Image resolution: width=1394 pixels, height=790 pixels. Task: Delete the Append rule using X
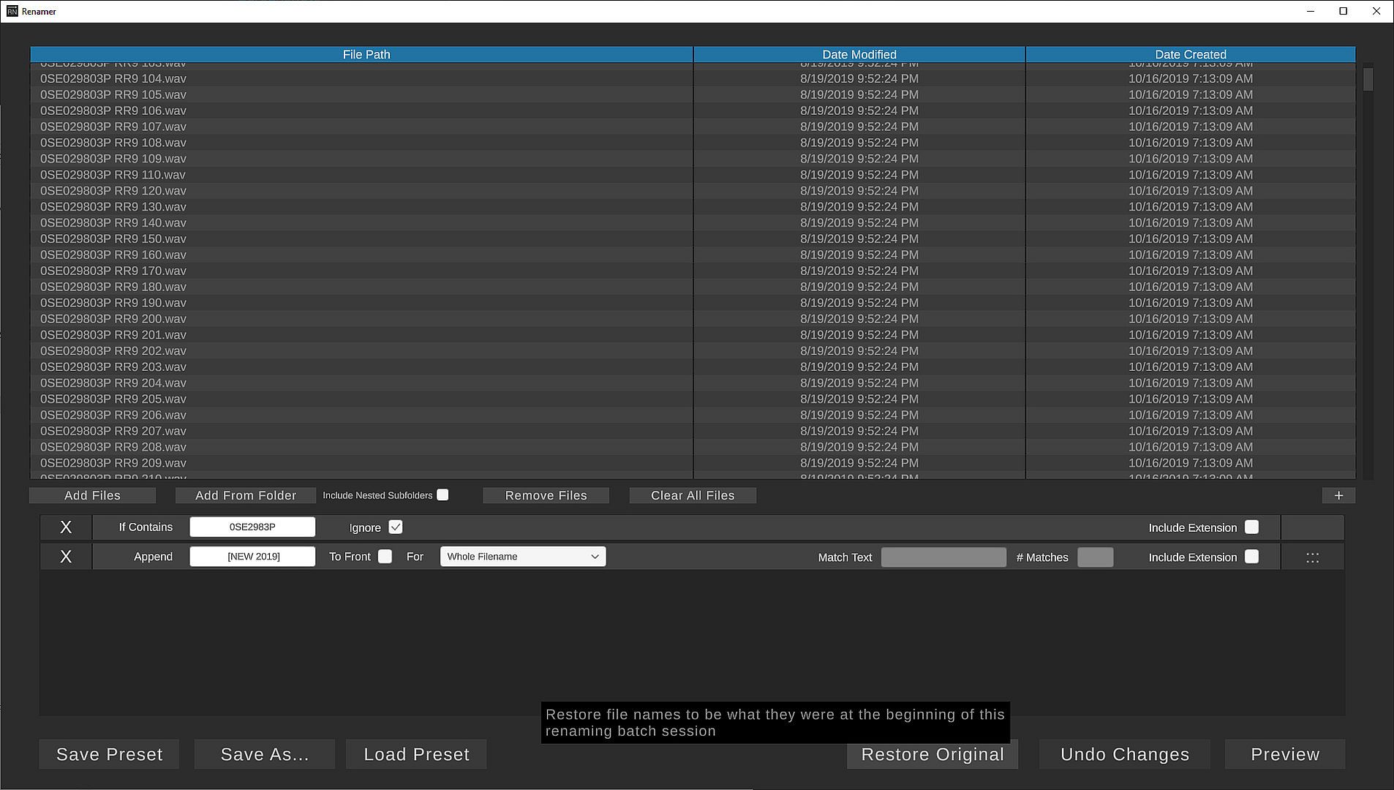coord(66,557)
